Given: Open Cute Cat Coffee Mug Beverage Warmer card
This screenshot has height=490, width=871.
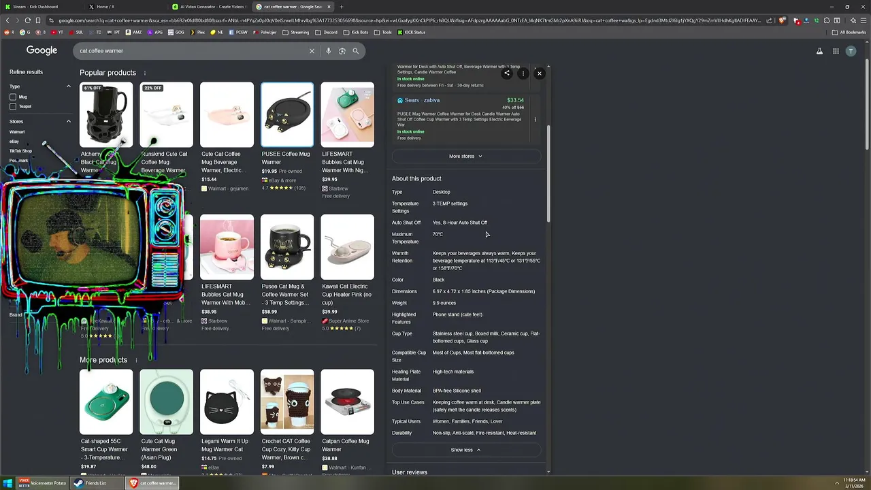Looking at the screenshot, I should point(227,136).
